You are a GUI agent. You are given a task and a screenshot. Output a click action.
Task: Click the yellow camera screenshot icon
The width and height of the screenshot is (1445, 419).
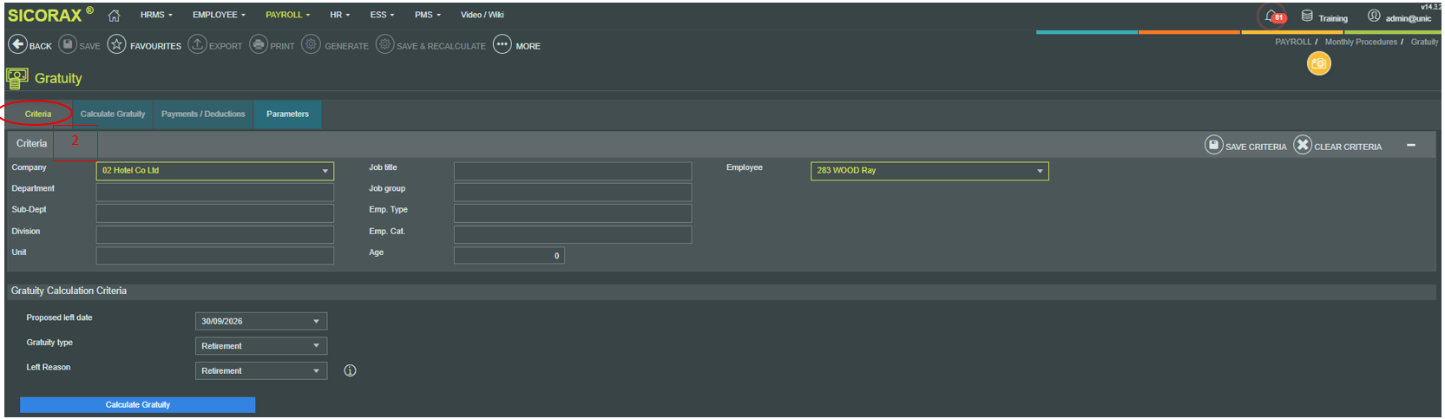(x=1318, y=63)
